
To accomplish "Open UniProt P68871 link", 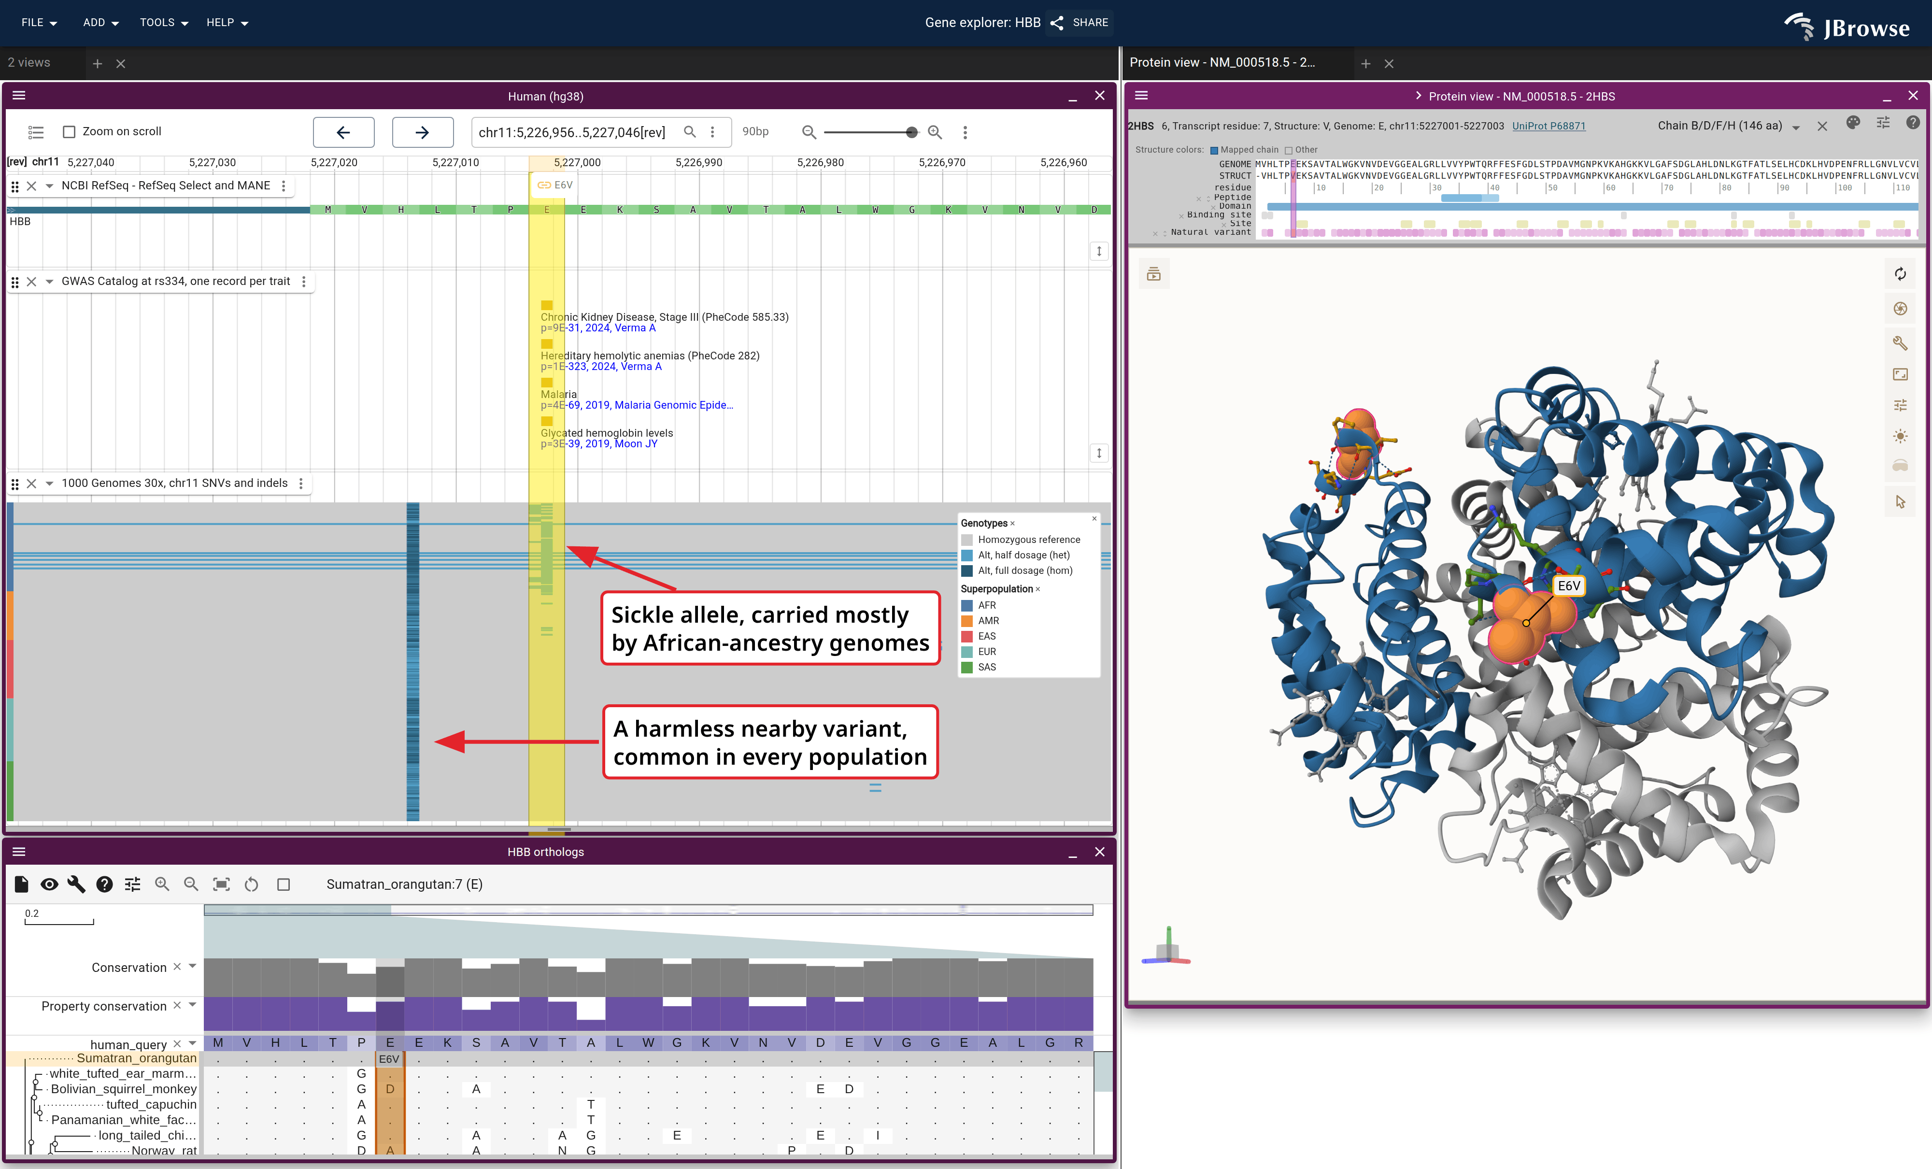I will [x=1548, y=126].
